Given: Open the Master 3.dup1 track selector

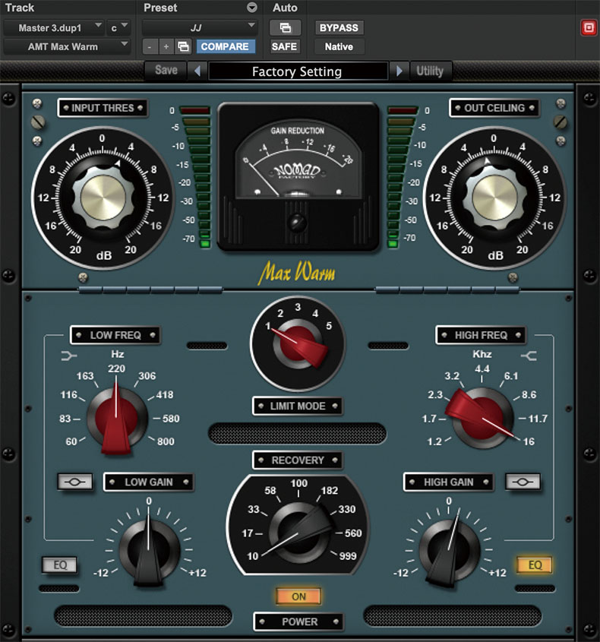Looking at the screenshot, I should click(54, 28).
